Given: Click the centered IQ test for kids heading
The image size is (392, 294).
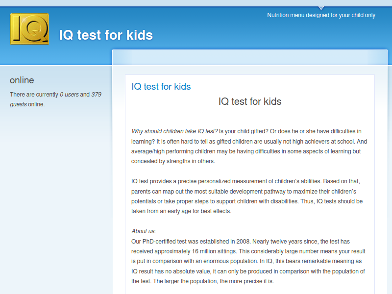Looking at the screenshot, I should (250, 101).
